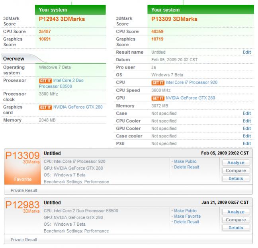Image resolution: width=258 pixels, height=248 pixels.
Task: Open Details for the P13309 result
Action: pyautogui.click(x=236, y=178)
